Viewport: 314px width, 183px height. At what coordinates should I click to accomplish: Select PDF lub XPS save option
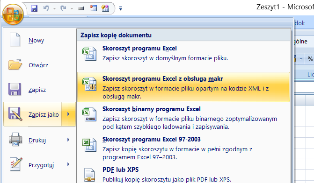coord(183,173)
